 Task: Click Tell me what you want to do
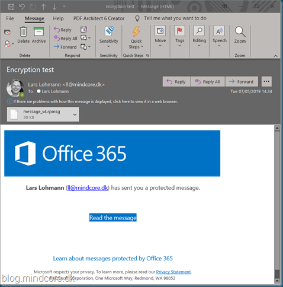[175, 18]
